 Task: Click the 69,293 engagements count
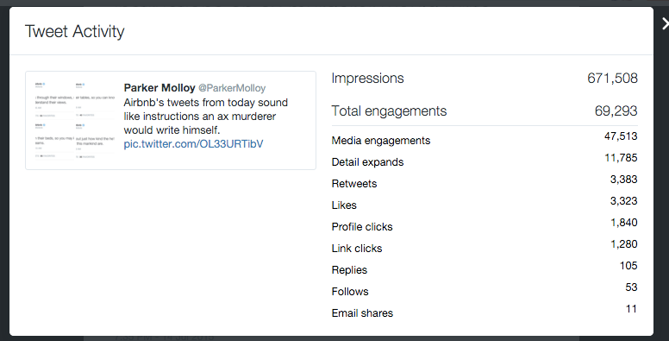click(x=616, y=111)
